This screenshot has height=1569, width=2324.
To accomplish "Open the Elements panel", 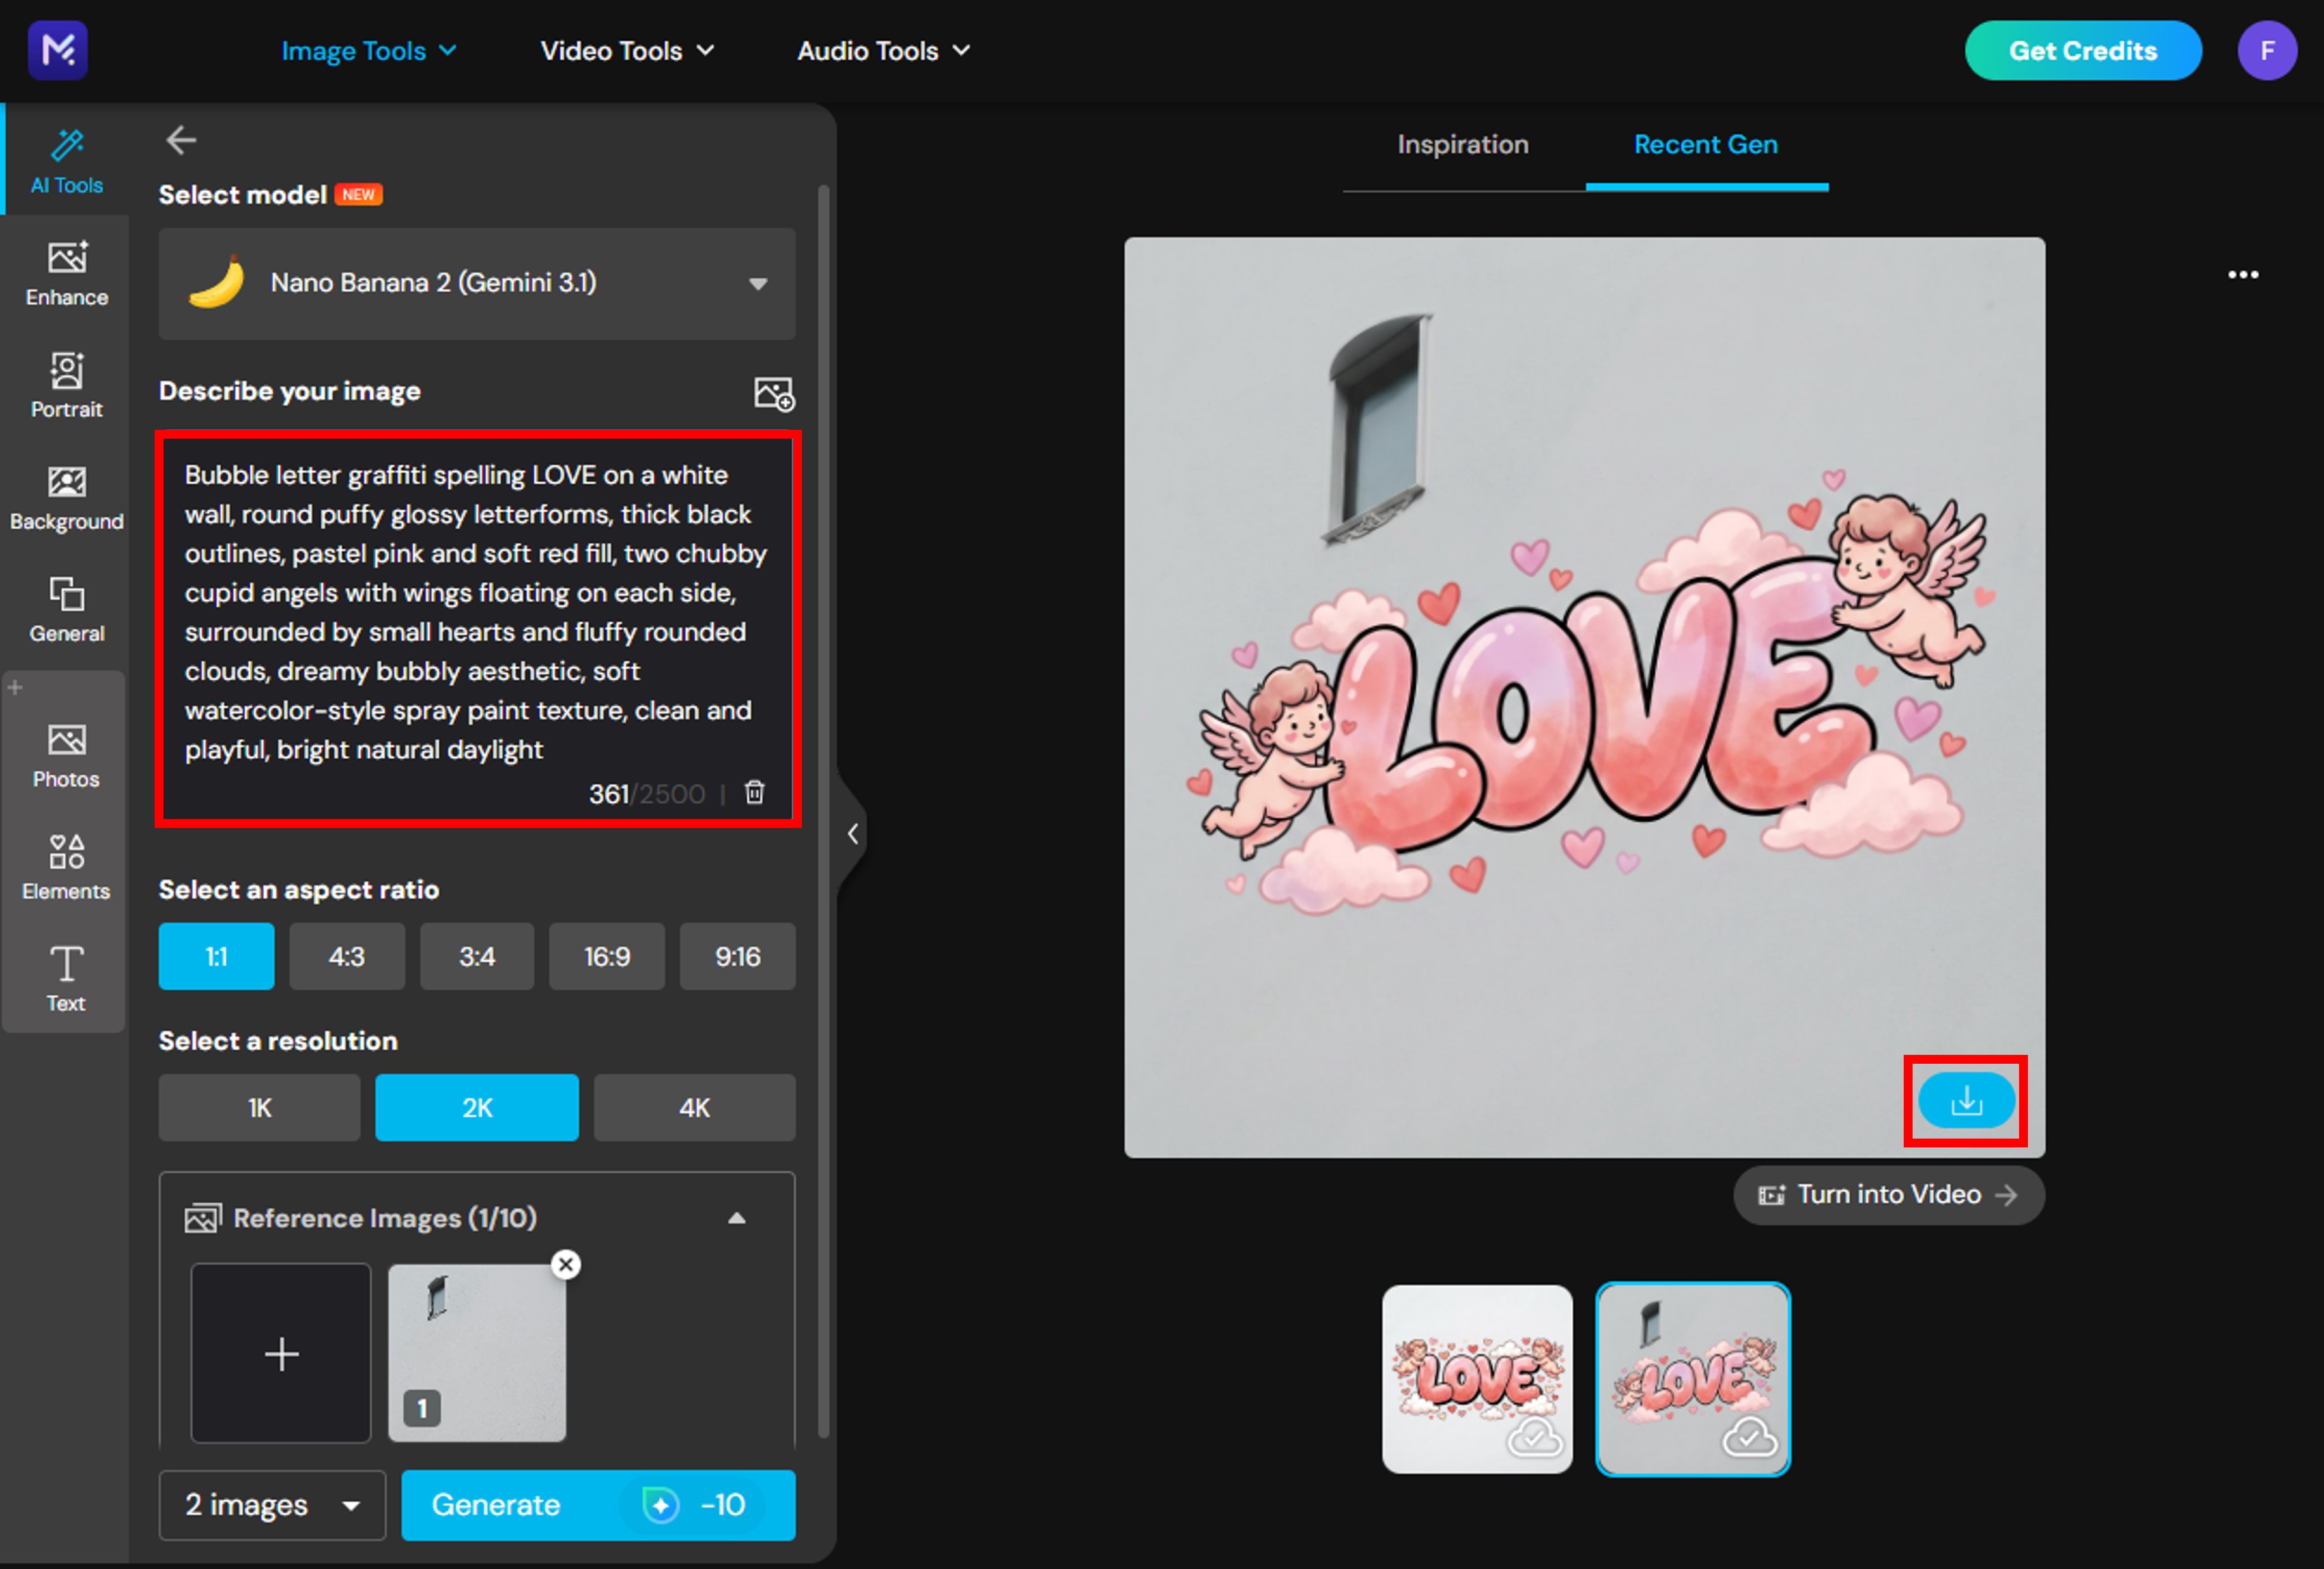I will 65,865.
